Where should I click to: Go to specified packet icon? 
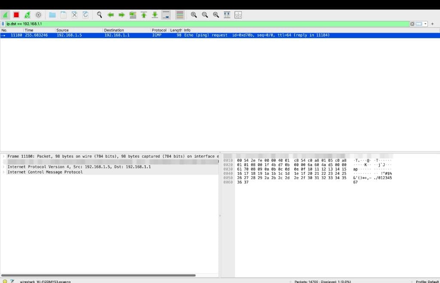point(133,15)
